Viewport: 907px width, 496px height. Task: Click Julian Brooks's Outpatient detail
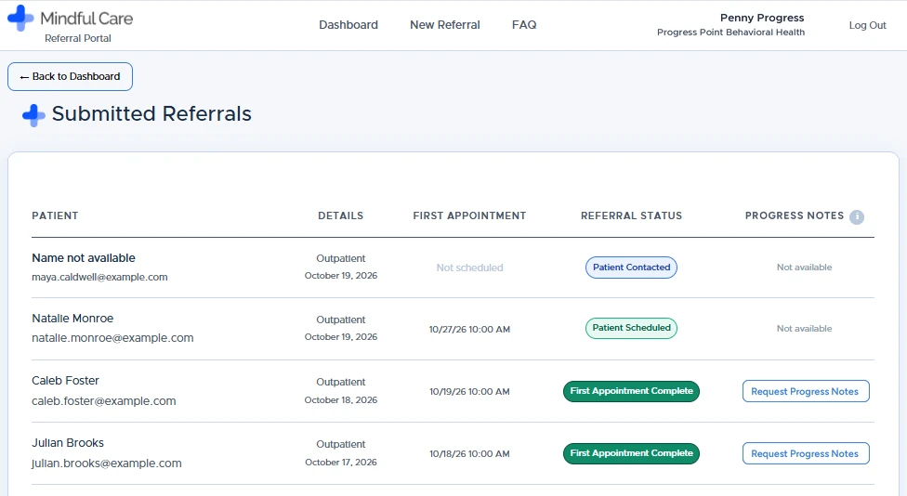click(341, 445)
